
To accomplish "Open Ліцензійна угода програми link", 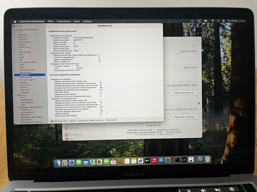I will 141,130.
